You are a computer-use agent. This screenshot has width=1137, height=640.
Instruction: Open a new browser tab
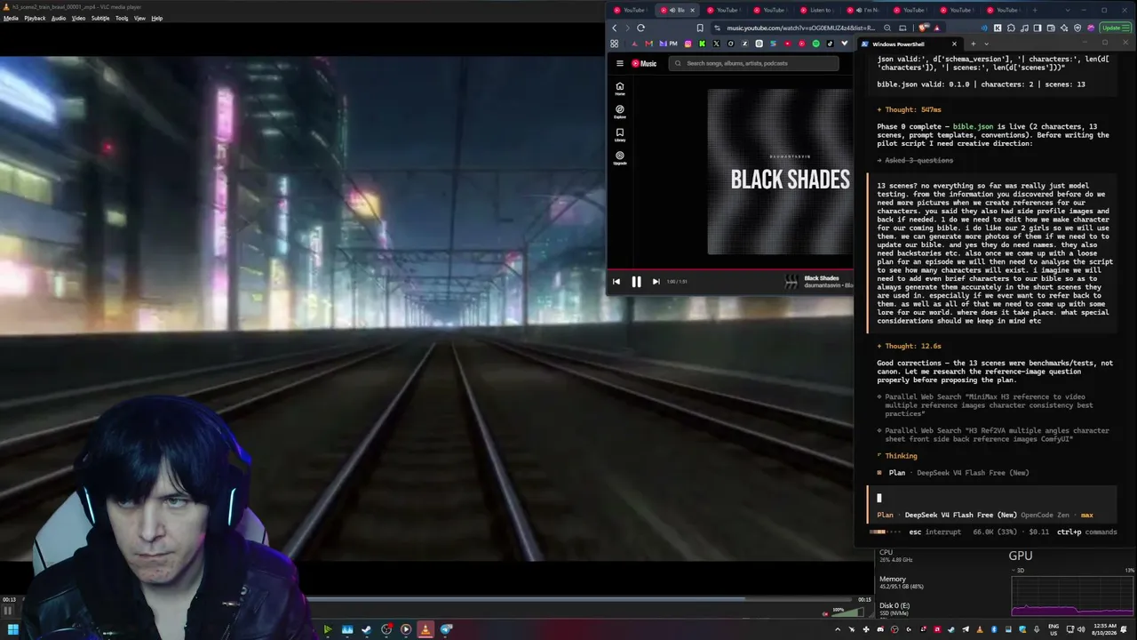coord(1035,11)
